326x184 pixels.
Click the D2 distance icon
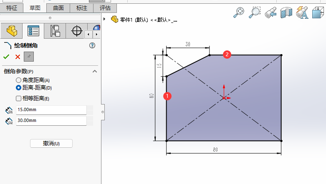(x=9, y=121)
